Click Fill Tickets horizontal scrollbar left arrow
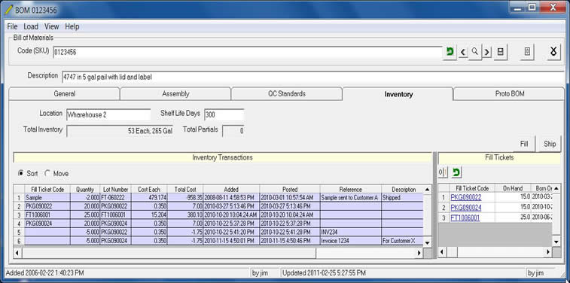570x283 pixels. [x=443, y=251]
